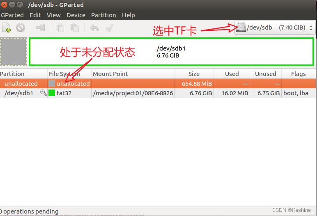Sort by the Size column header
Viewport: 317px width, 216px height.
coord(194,74)
